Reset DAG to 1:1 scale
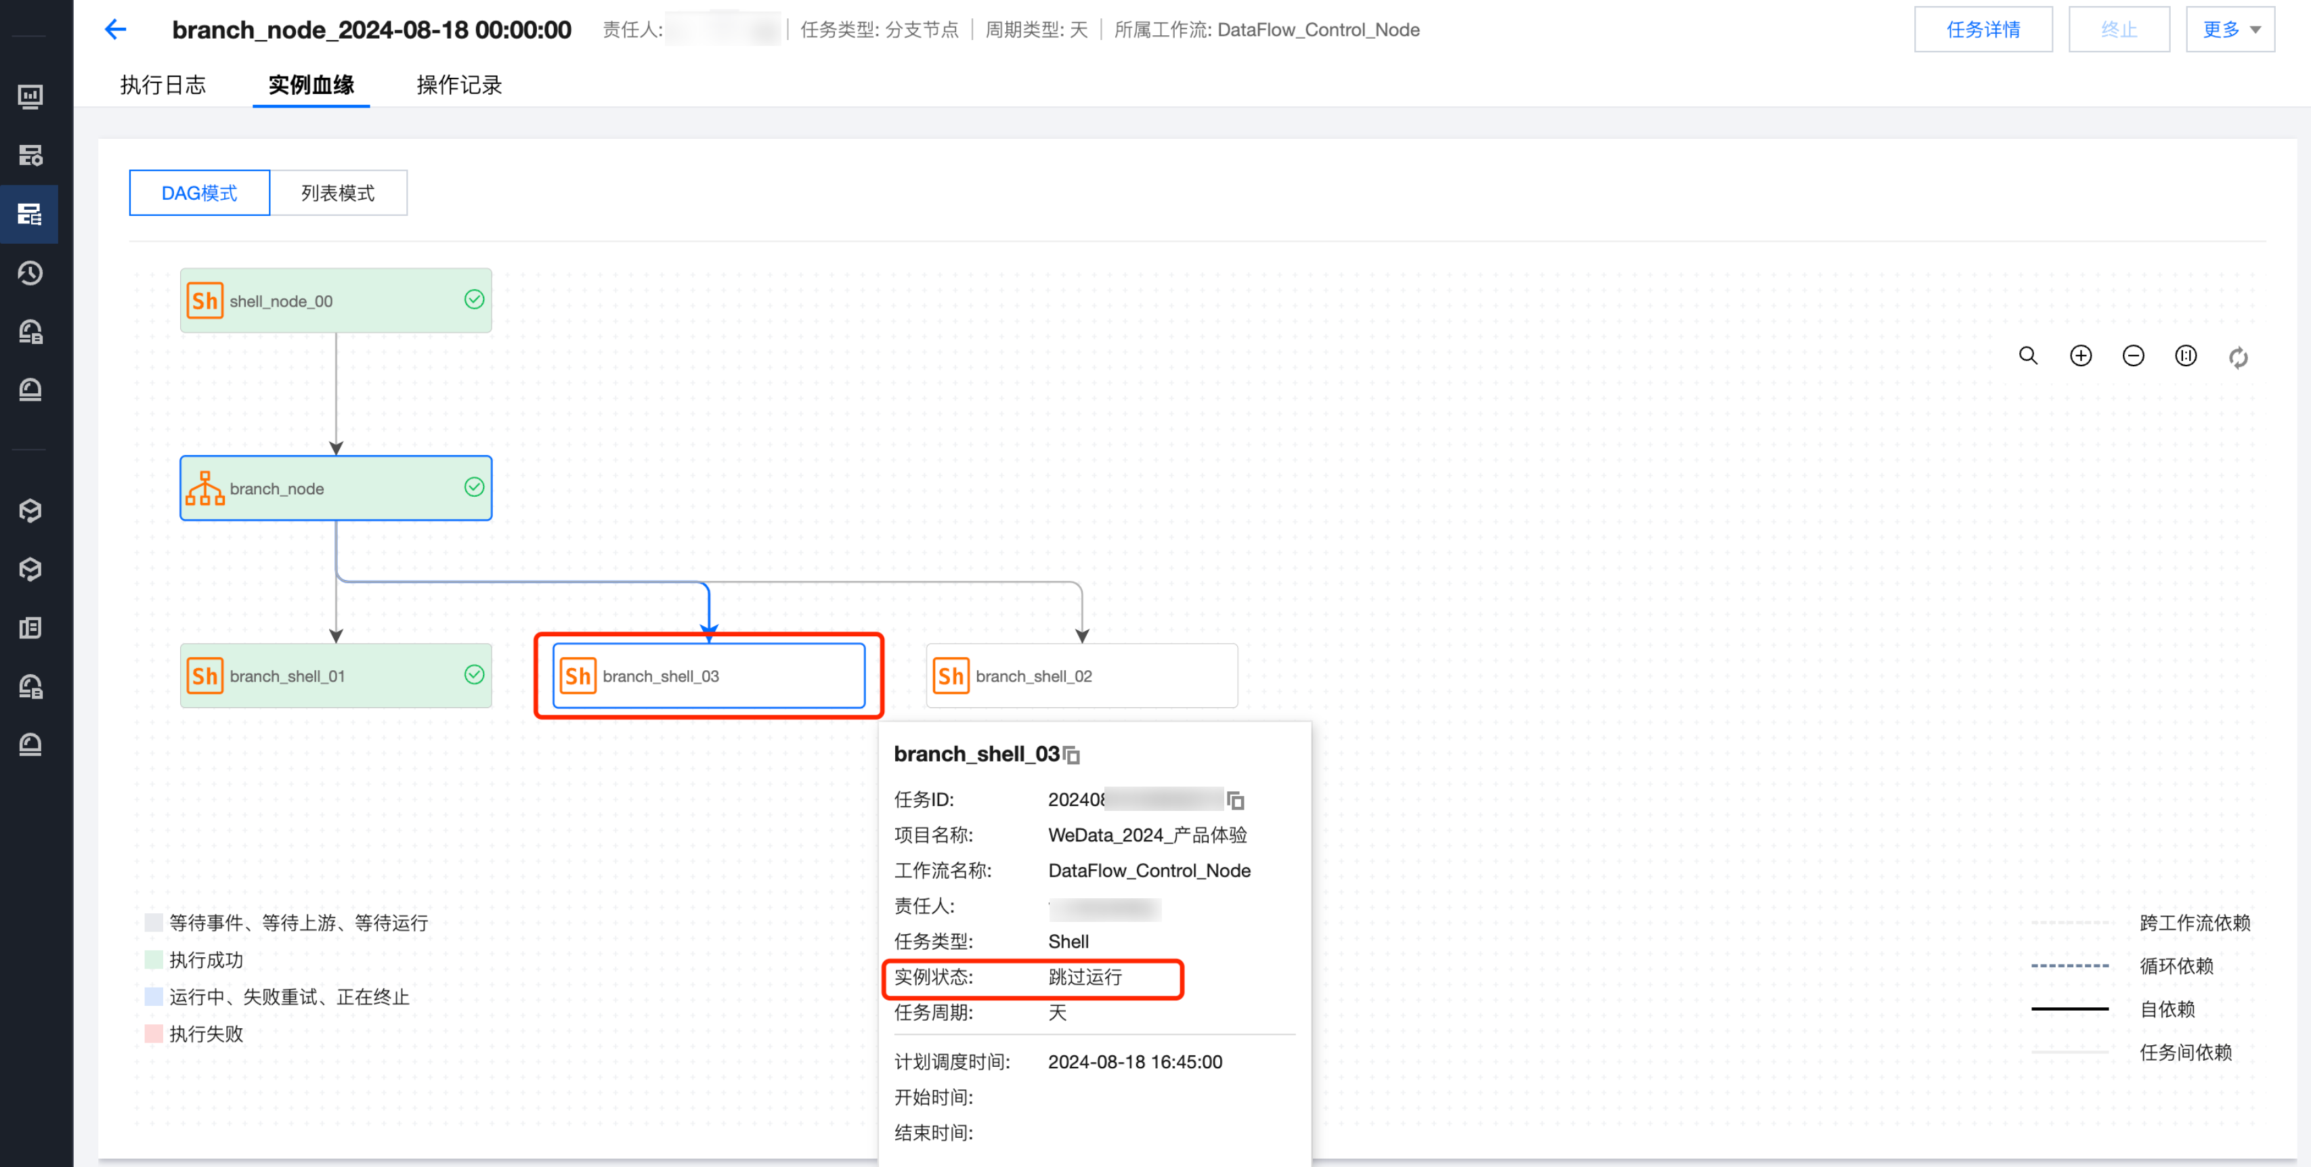Viewport: 2311px width, 1167px height. [2186, 356]
